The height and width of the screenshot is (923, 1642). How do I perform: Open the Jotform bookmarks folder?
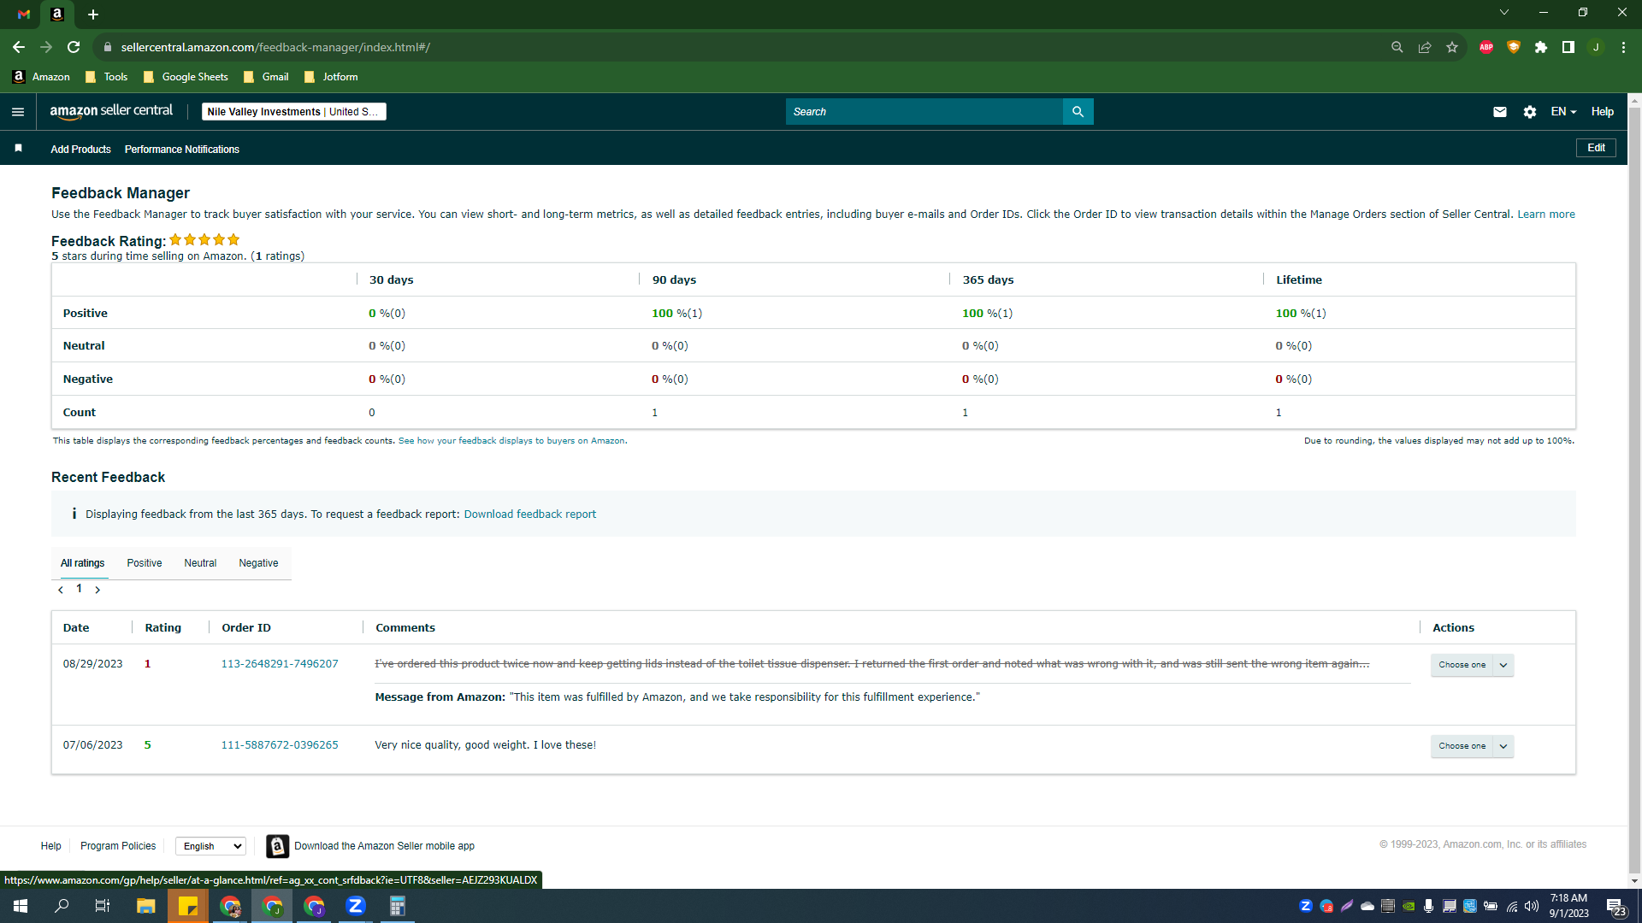point(332,77)
